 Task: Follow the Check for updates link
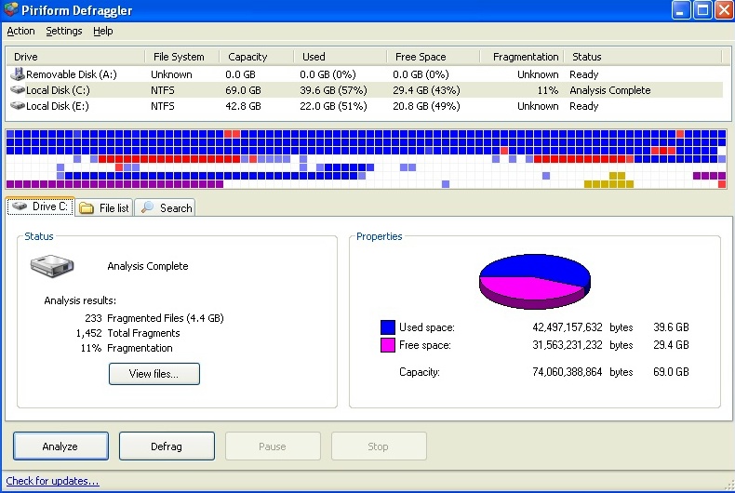click(52, 481)
